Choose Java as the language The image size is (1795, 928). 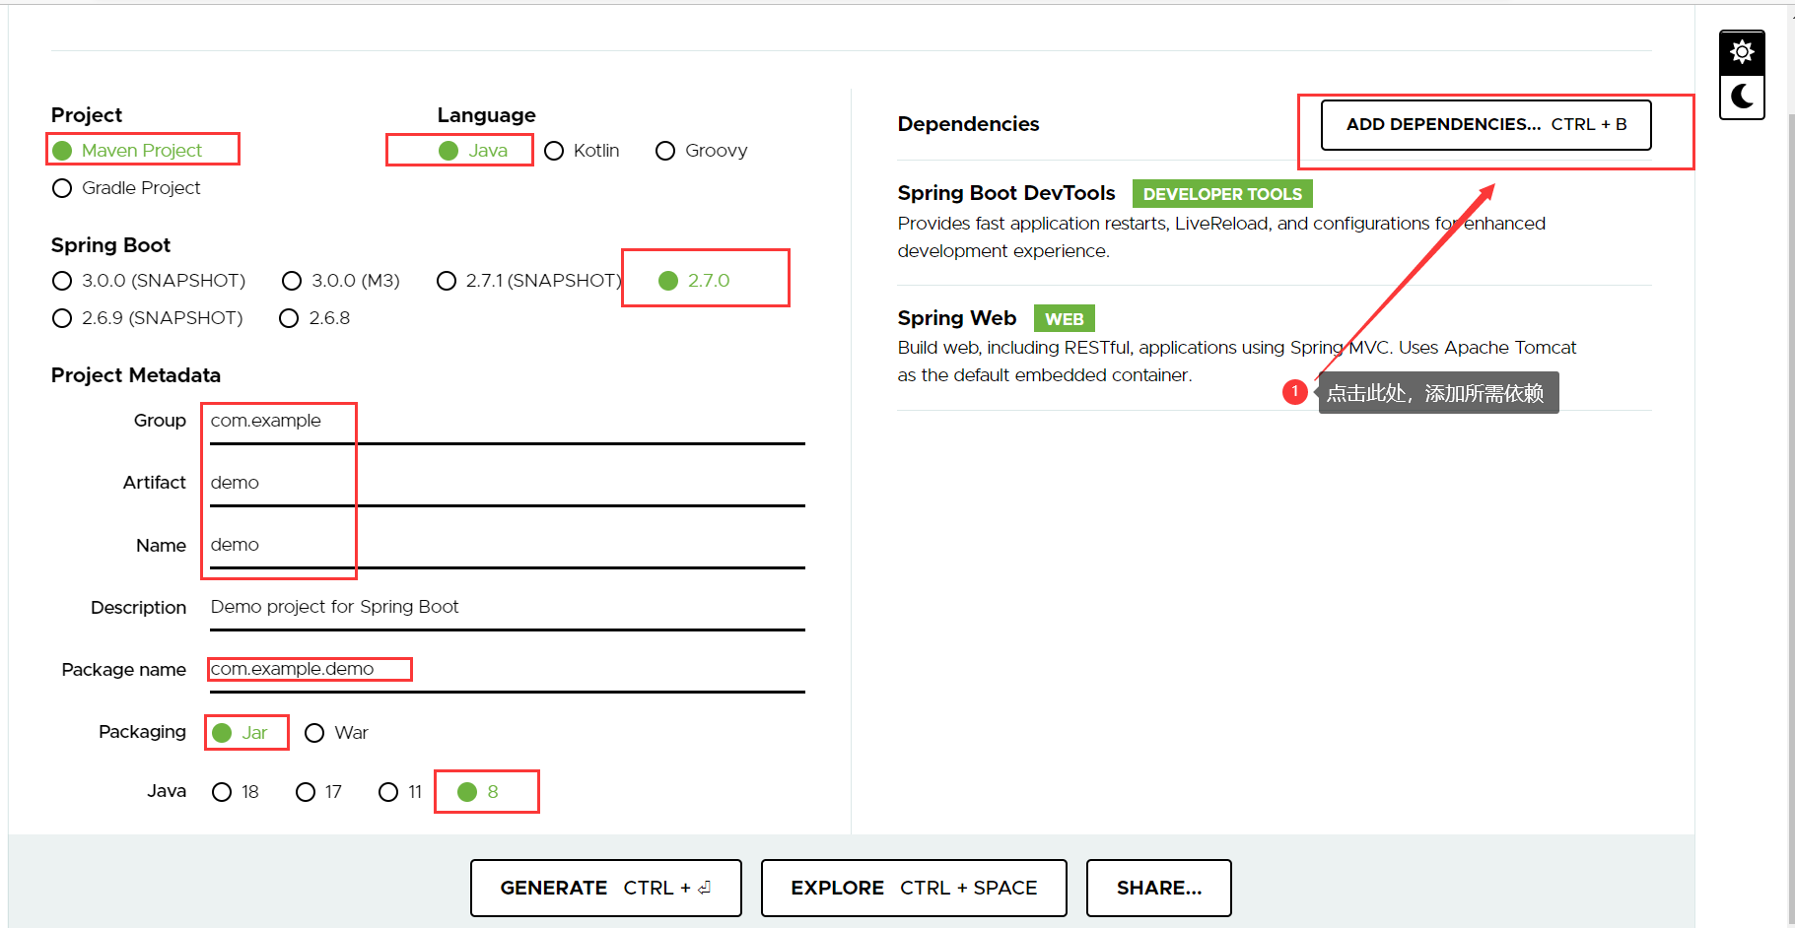coord(473,150)
